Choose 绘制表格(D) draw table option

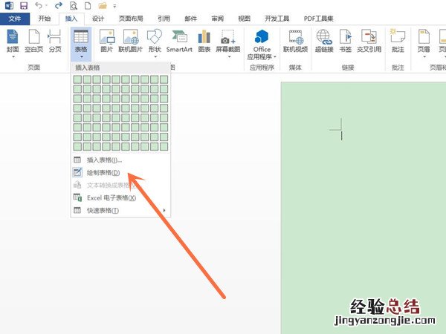(x=121, y=173)
